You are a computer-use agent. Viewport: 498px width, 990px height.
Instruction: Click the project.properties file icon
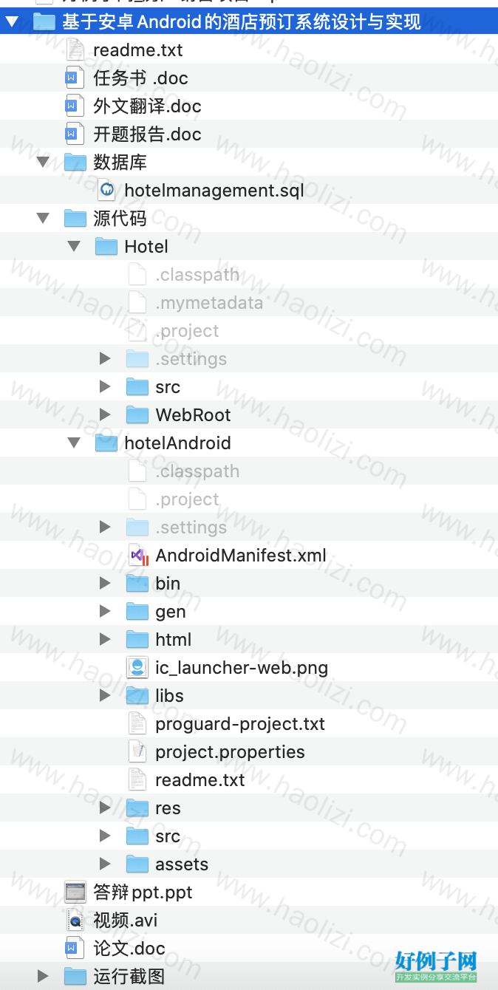pos(138,751)
